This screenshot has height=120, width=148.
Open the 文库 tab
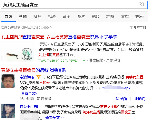[125, 17]
